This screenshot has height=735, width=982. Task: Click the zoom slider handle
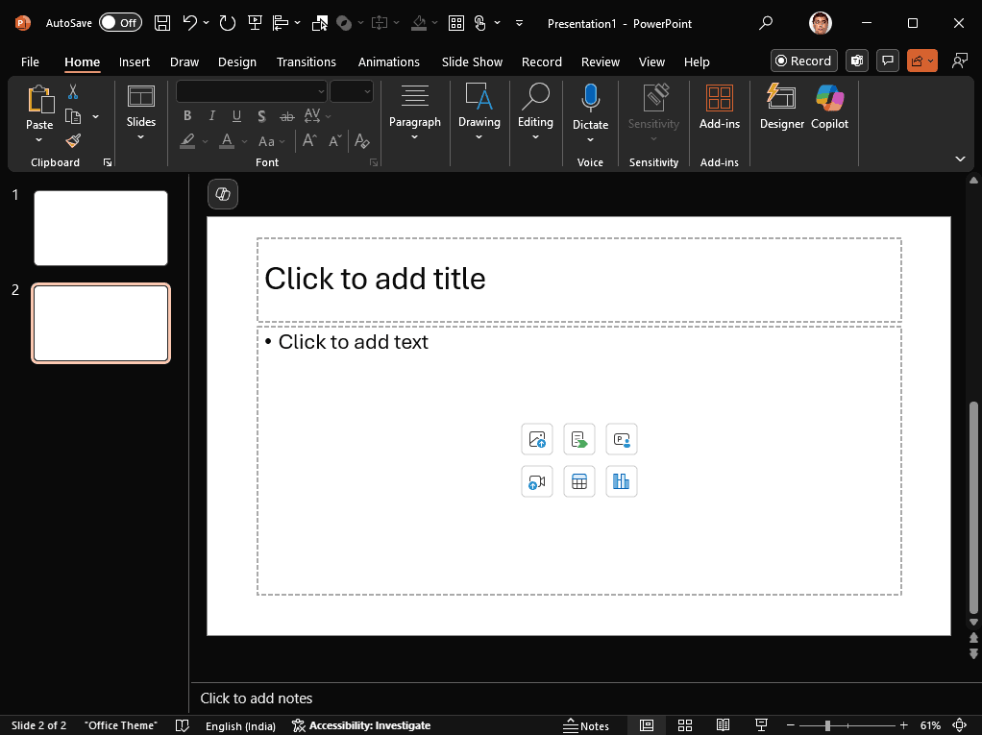tap(827, 725)
